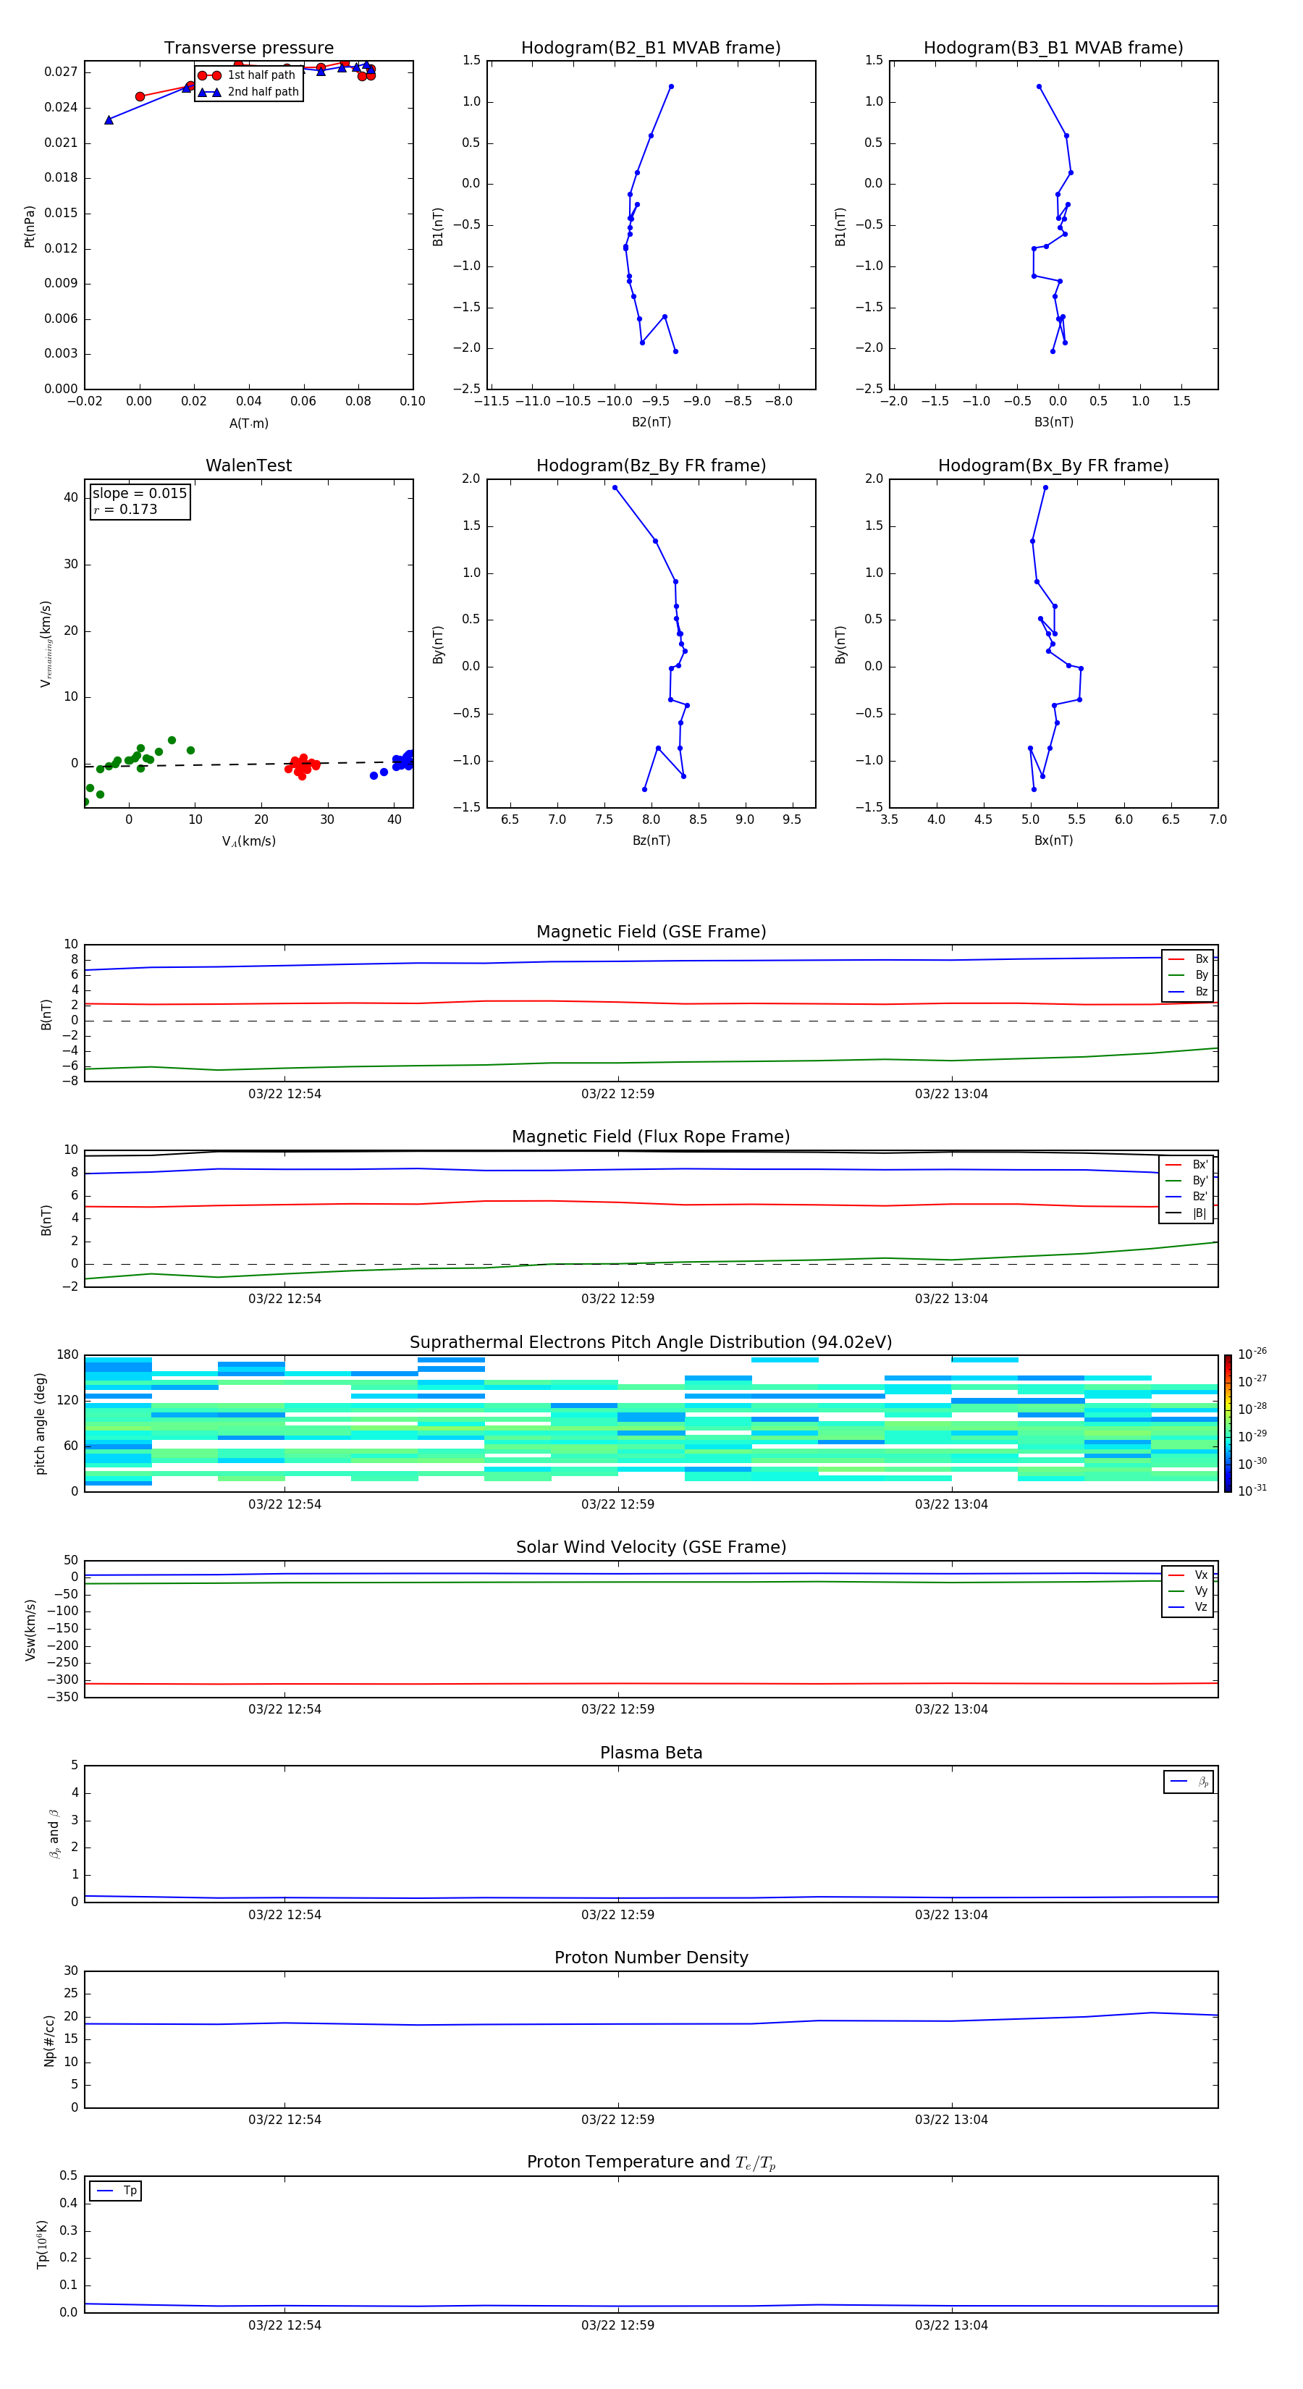The image size is (1303, 2389).
Task: Select the "slope = 0.015" annotation
Action: point(139,494)
